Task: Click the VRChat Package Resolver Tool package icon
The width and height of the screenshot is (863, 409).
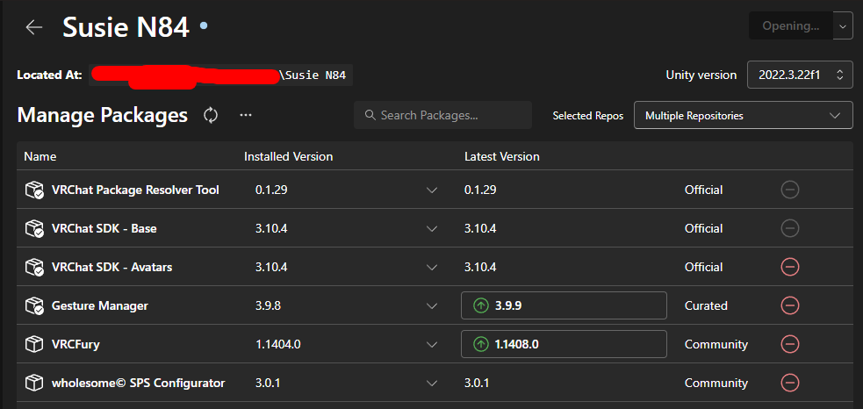Action: pos(34,190)
